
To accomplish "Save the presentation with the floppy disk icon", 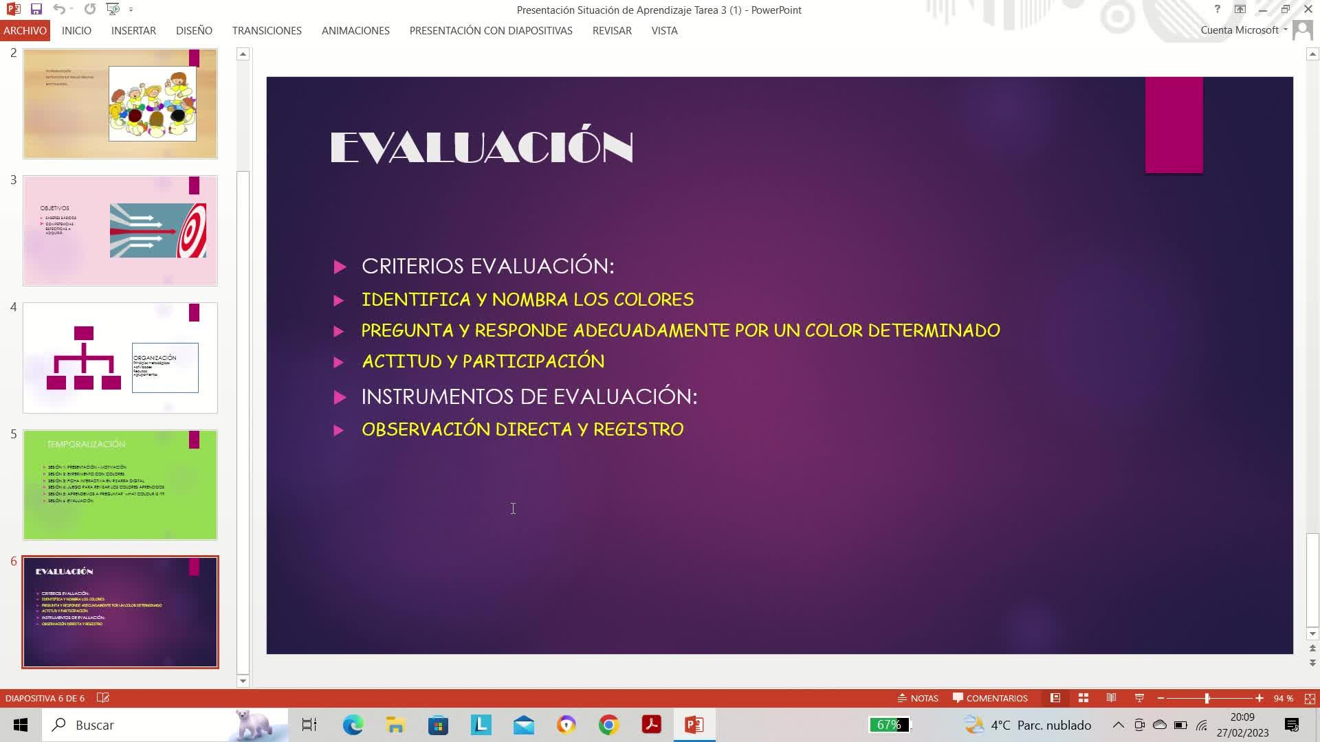I will tap(36, 10).
